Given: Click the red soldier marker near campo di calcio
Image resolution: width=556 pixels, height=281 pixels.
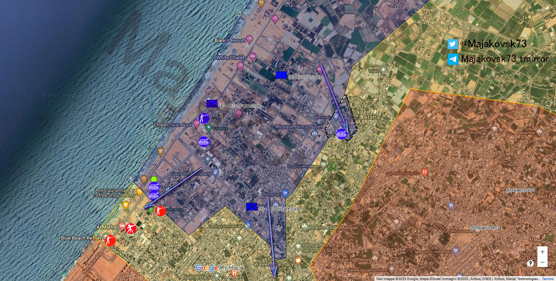Looking at the screenshot, I should (x=161, y=211).
